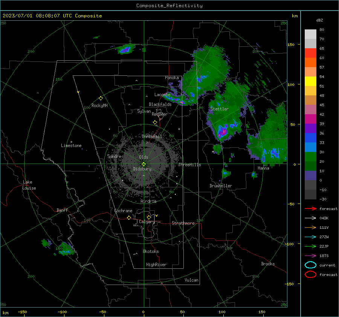Click the Hanna label

pyautogui.click(x=263, y=168)
